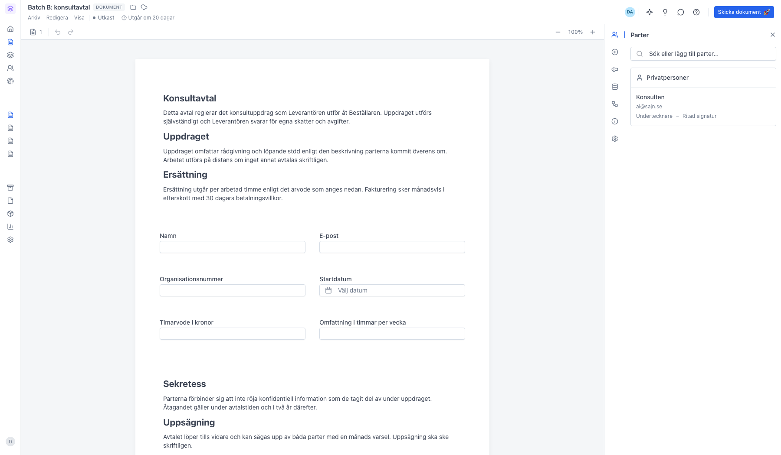Viewport: 781px width, 455px height.
Task: Click the page count 1 indicator
Action: pyautogui.click(x=36, y=32)
